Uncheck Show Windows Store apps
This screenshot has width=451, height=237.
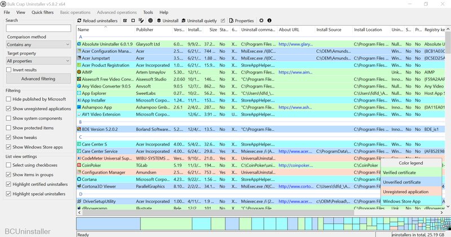pyautogui.click(x=8, y=147)
